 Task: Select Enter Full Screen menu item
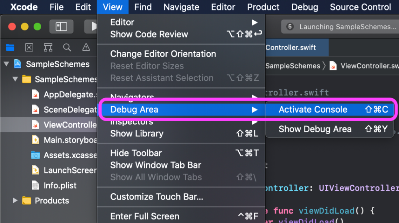click(181, 216)
